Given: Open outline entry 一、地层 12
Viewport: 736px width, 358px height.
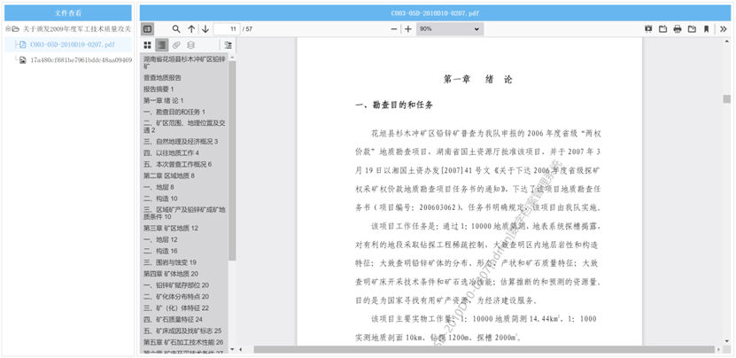Looking at the screenshot, I should pyautogui.click(x=160, y=239).
